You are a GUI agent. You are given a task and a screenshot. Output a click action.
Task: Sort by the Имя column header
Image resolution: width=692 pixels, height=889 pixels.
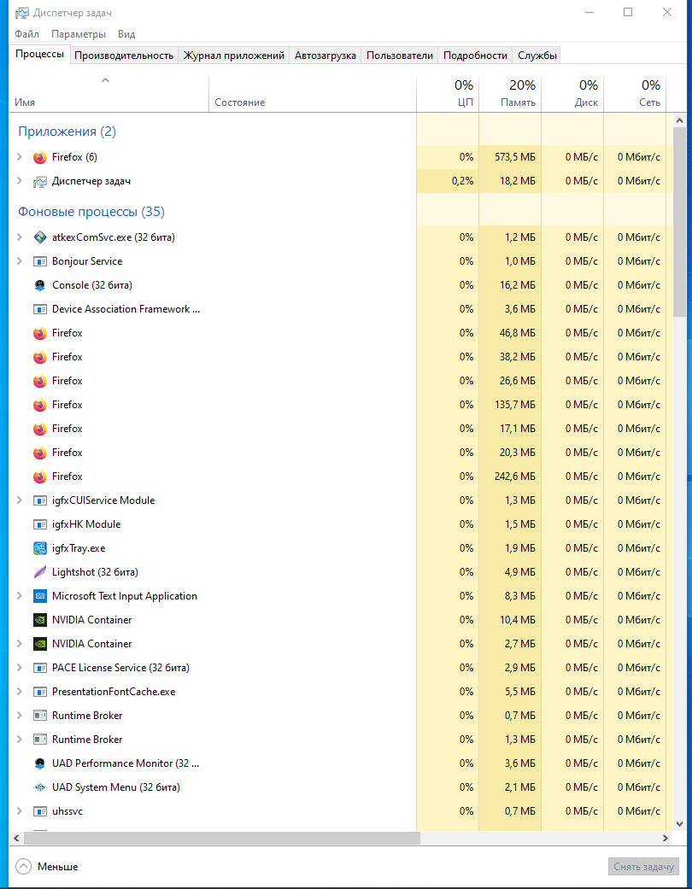coord(108,94)
